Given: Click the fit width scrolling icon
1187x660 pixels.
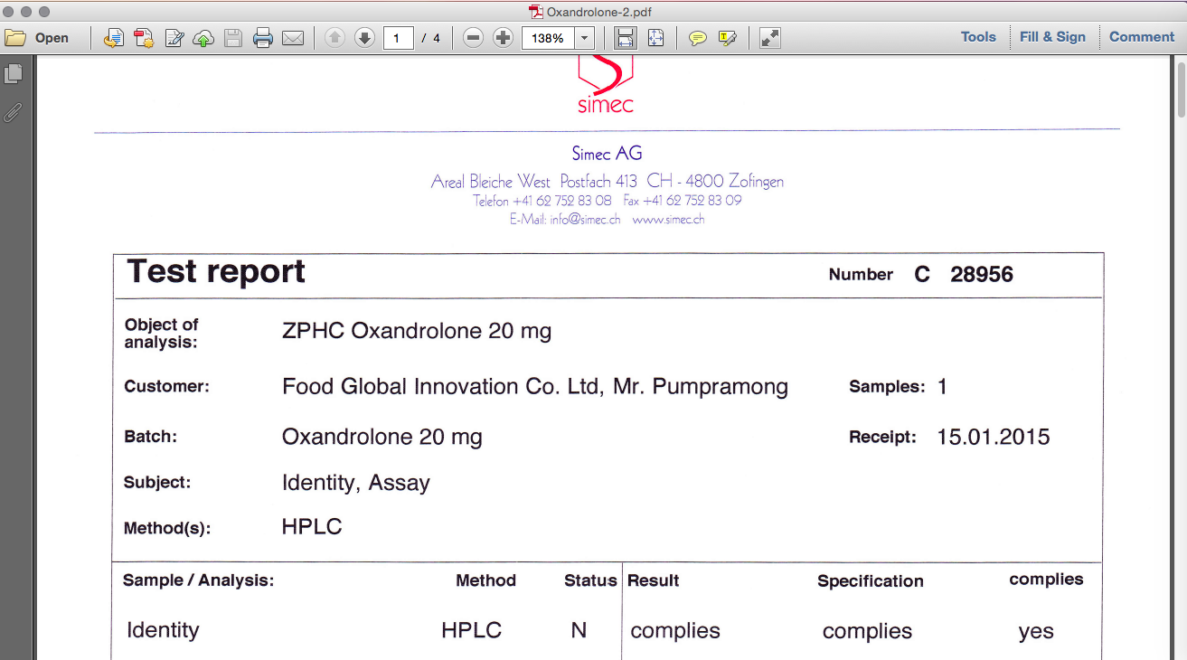Looking at the screenshot, I should point(625,38).
